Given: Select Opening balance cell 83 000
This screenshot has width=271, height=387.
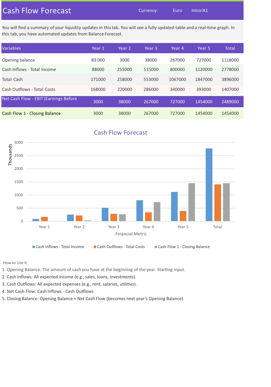Looking at the screenshot, I should click(98, 60).
